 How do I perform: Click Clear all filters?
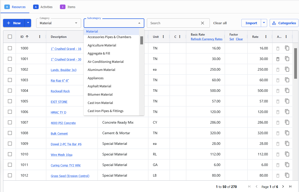(220, 23)
